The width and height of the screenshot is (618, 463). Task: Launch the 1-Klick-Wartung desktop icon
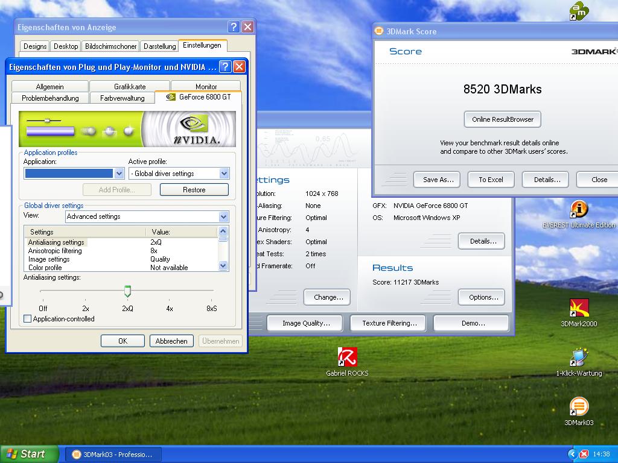click(579, 362)
